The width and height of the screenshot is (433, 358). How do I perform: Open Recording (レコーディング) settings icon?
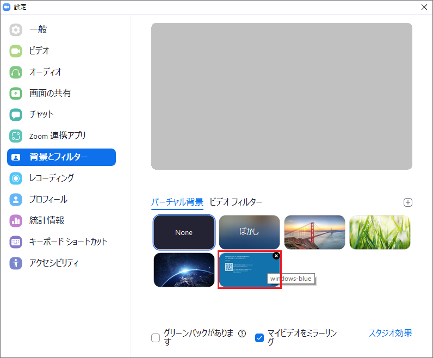pos(16,178)
